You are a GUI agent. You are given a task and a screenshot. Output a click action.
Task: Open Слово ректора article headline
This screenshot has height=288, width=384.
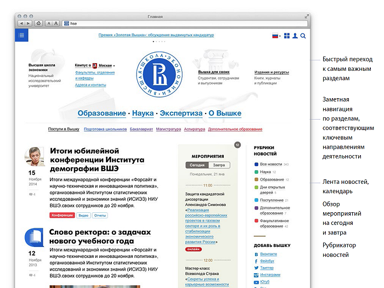click(x=100, y=236)
